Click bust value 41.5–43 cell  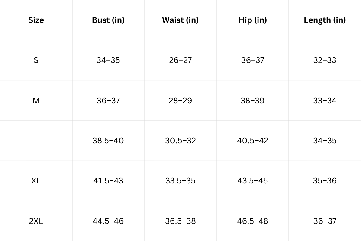click(x=108, y=181)
